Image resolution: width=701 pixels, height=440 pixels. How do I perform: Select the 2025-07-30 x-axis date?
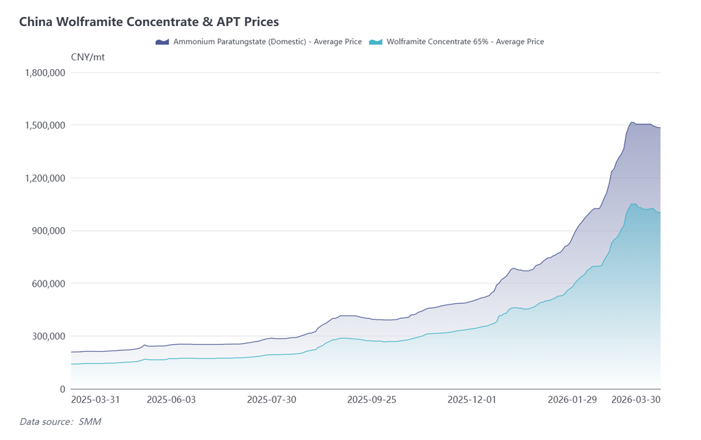coord(271,400)
